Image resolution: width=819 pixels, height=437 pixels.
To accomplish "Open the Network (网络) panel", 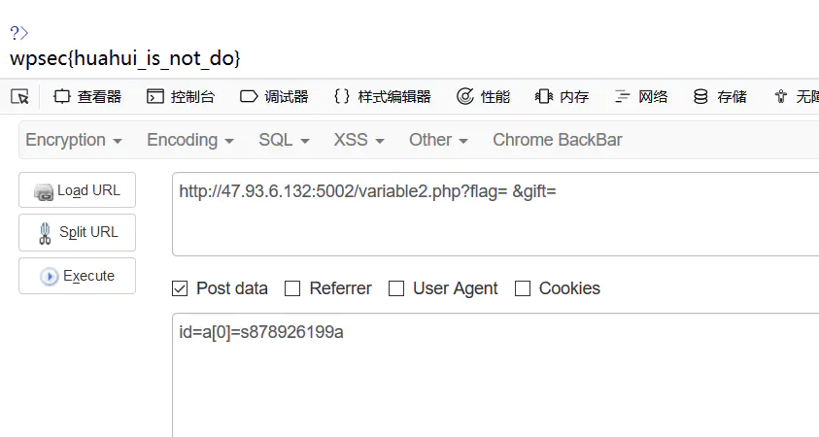I will (x=641, y=96).
